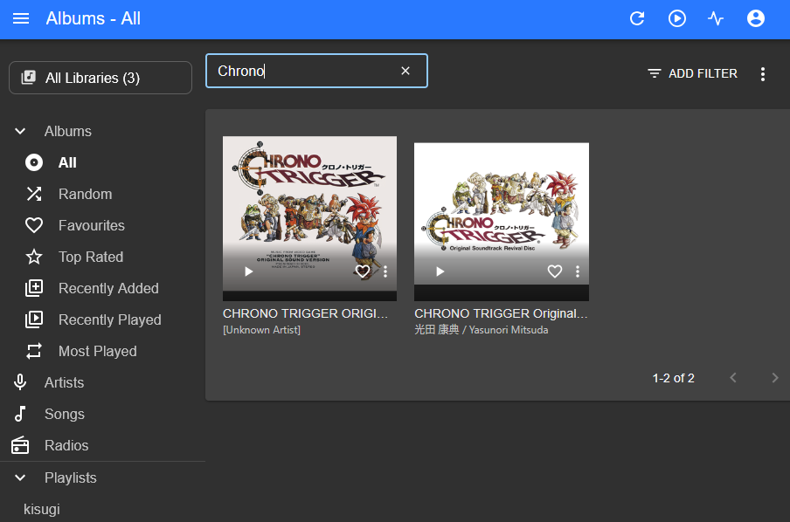The width and height of the screenshot is (790, 522).
Task: Select Random albums in sidebar
Action: tap(85, 194)
